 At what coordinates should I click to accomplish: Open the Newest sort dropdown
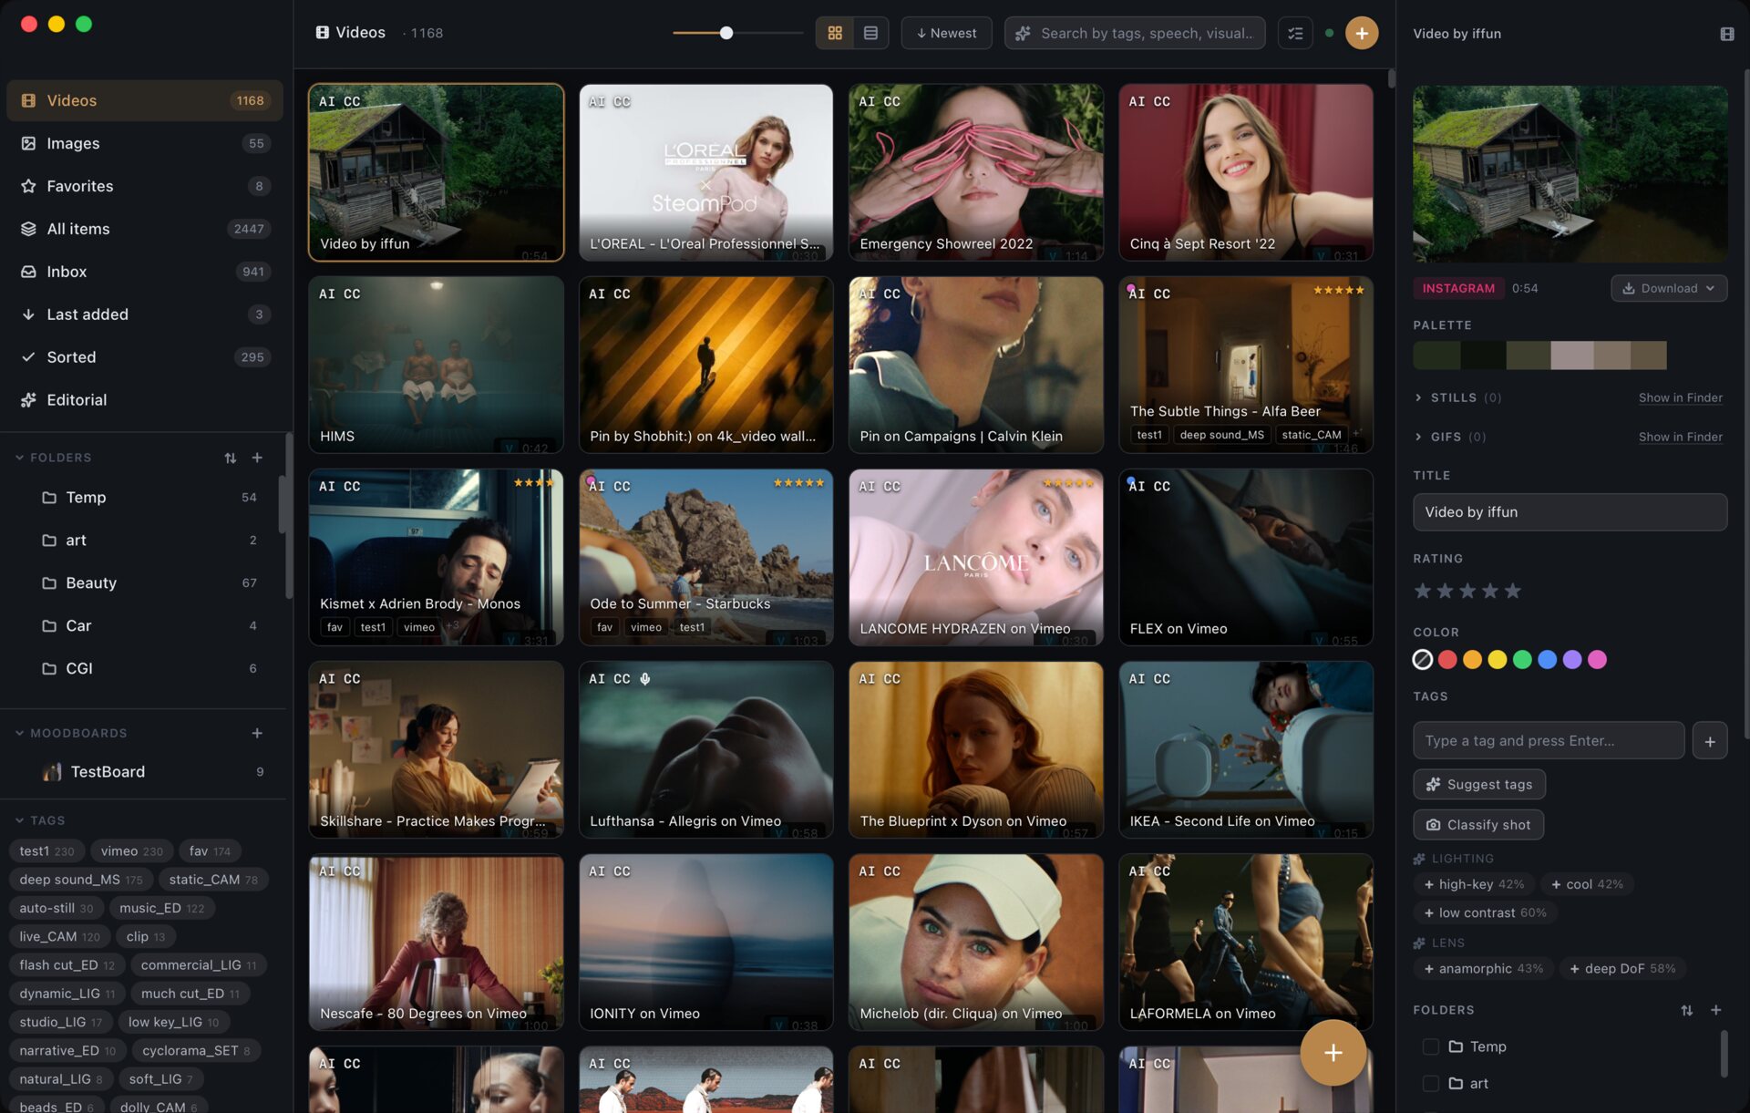[x=946, y=33]
